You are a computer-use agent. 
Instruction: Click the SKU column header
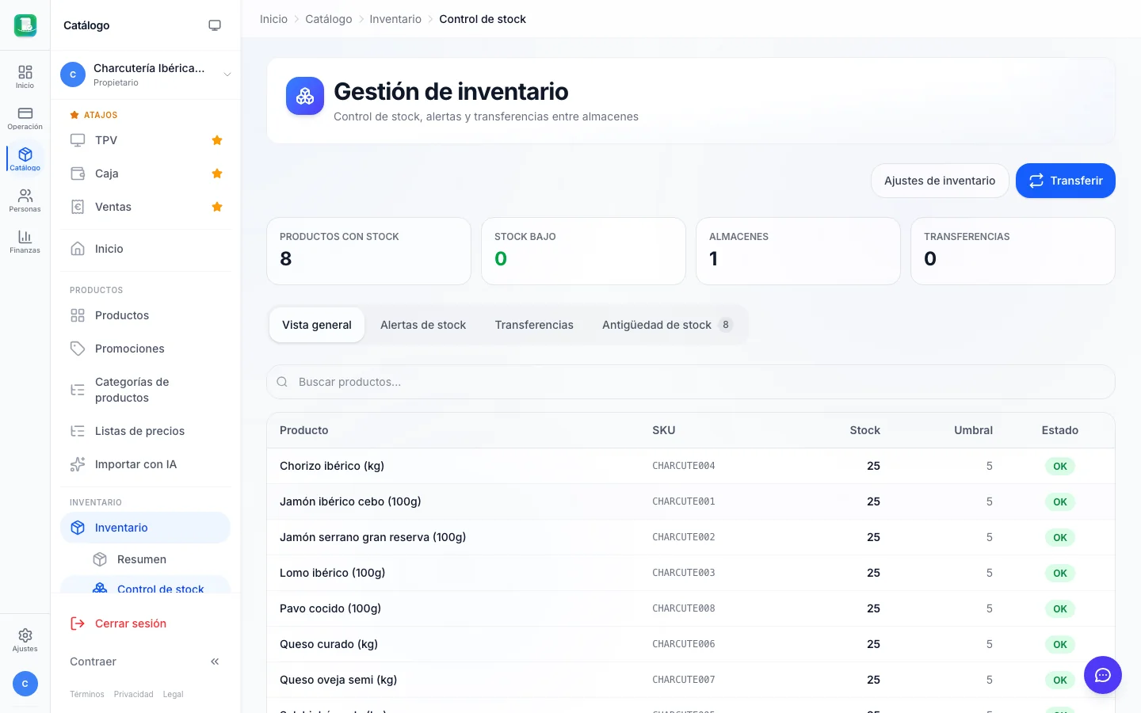pos(664,430)
